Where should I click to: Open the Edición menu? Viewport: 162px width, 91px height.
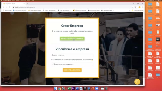pos(18,1)
